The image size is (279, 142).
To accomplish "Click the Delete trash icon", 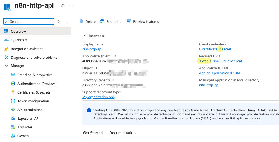I will pos(81,21).
